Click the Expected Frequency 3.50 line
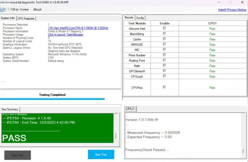The width and height of the screenshot is (248, 162). pyautogui.click(x=149, y=137)
